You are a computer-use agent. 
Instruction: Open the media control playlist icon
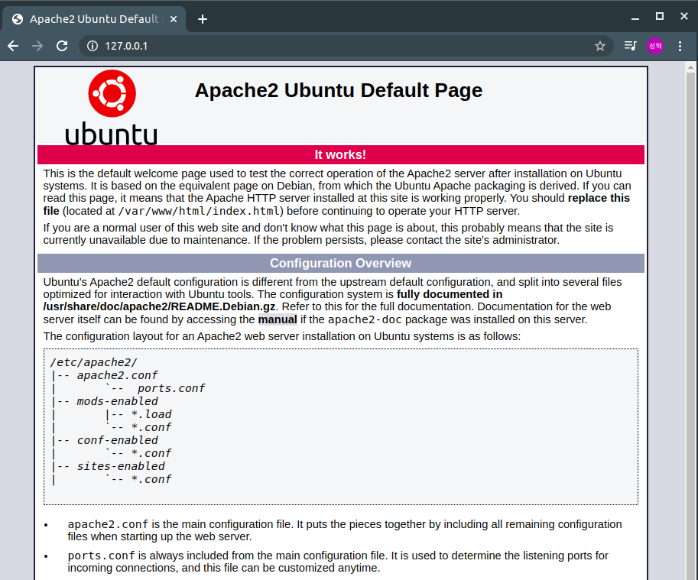click(x=630, y=46)
